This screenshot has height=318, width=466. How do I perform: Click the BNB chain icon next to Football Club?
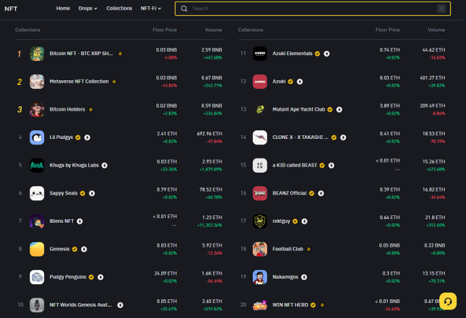click(309, 249)
